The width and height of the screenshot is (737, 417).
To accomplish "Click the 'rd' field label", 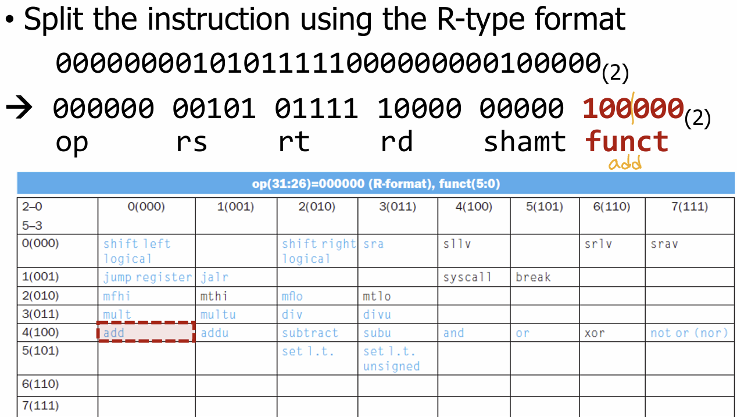I will tap(396, 142).
